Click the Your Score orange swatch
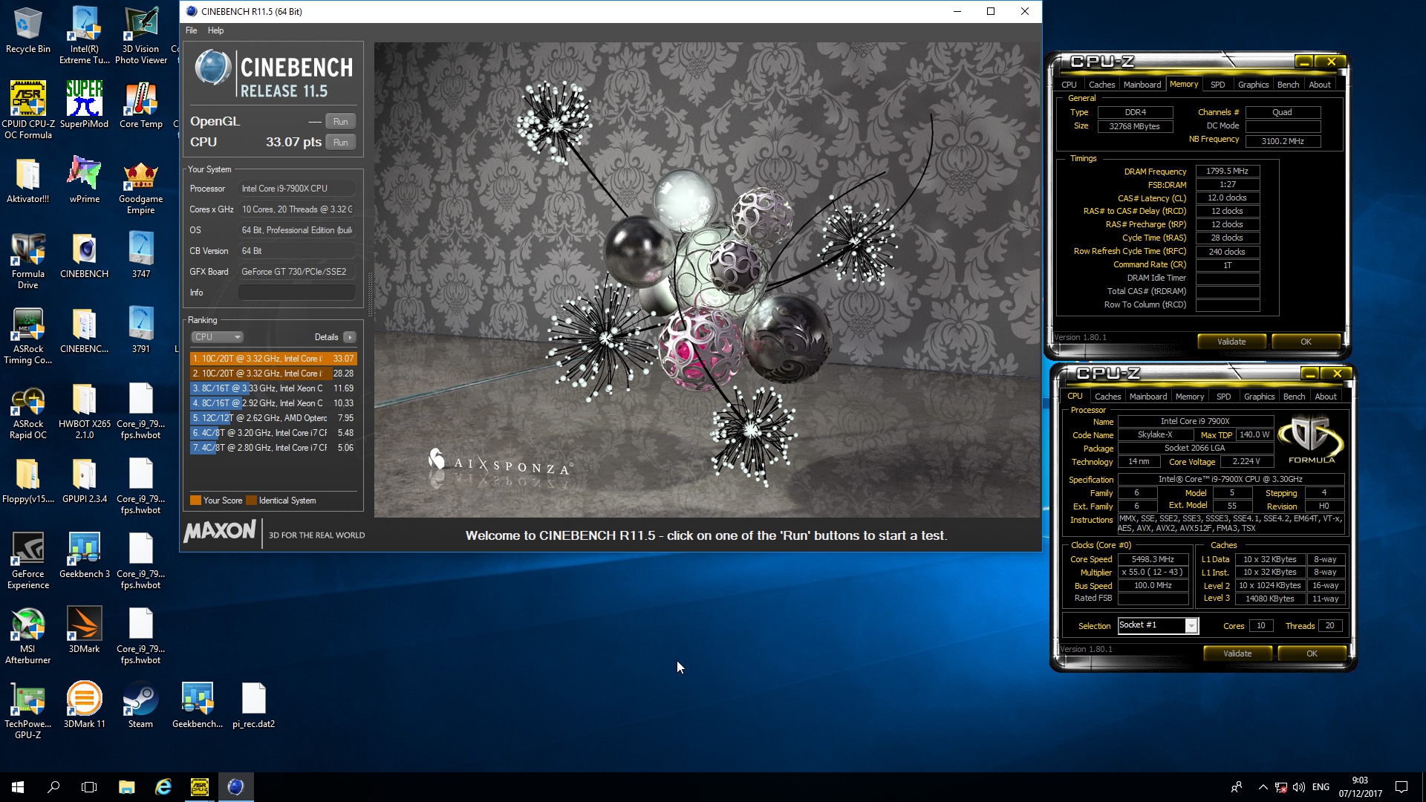Viewport: 1426px width, 802px height. coord(195,501)
